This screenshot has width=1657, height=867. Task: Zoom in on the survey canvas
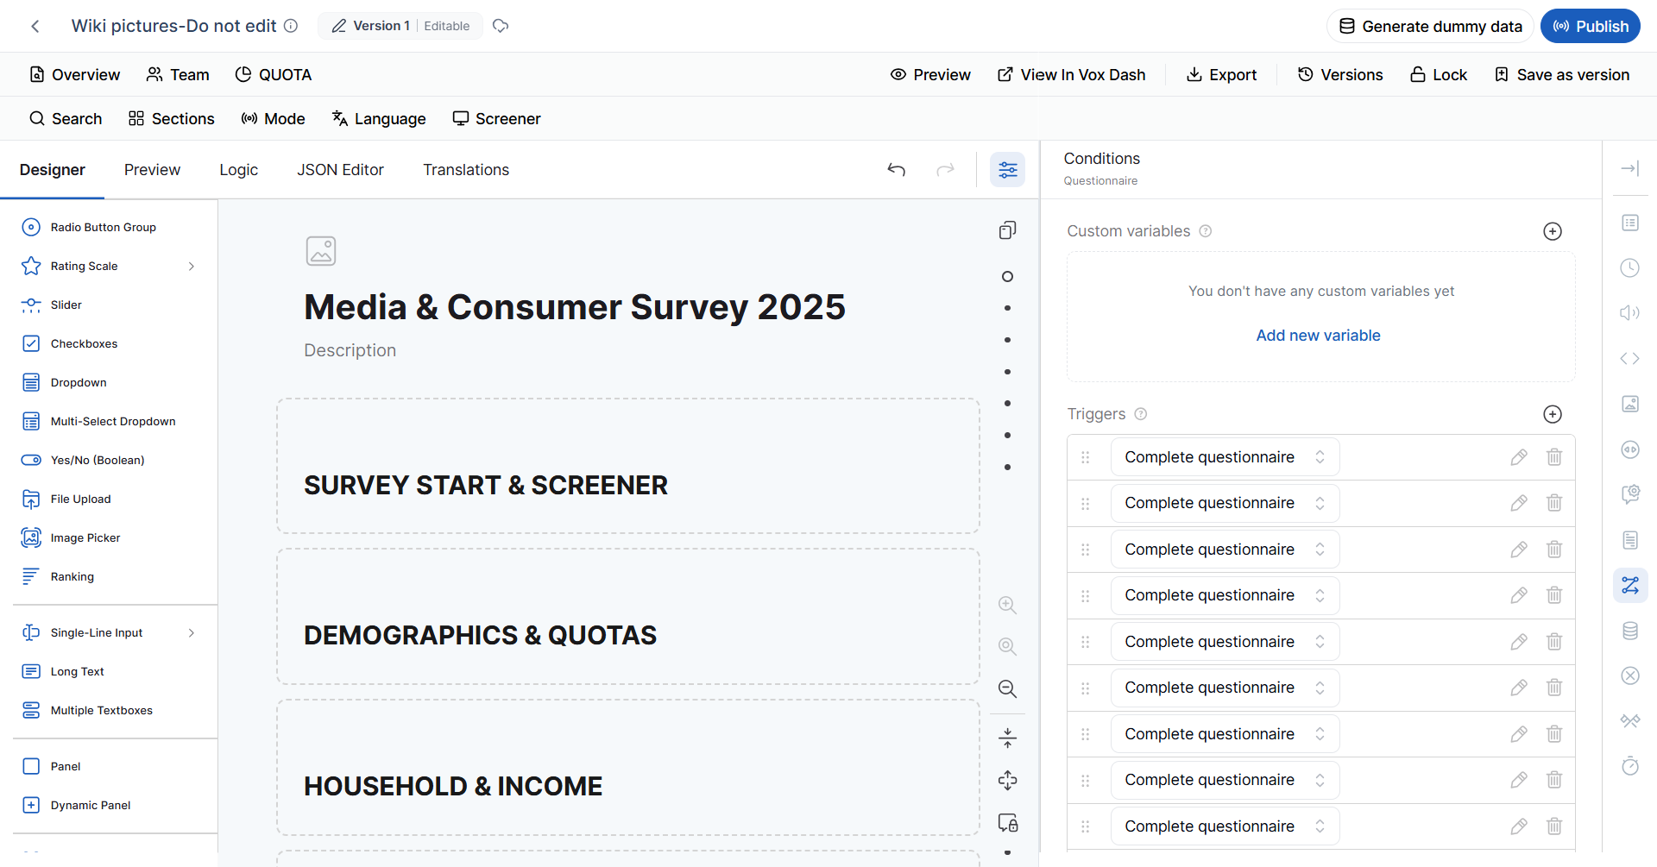(x=1007, y=605)
